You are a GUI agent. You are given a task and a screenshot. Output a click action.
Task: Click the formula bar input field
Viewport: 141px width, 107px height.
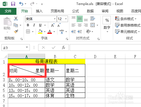105,47
